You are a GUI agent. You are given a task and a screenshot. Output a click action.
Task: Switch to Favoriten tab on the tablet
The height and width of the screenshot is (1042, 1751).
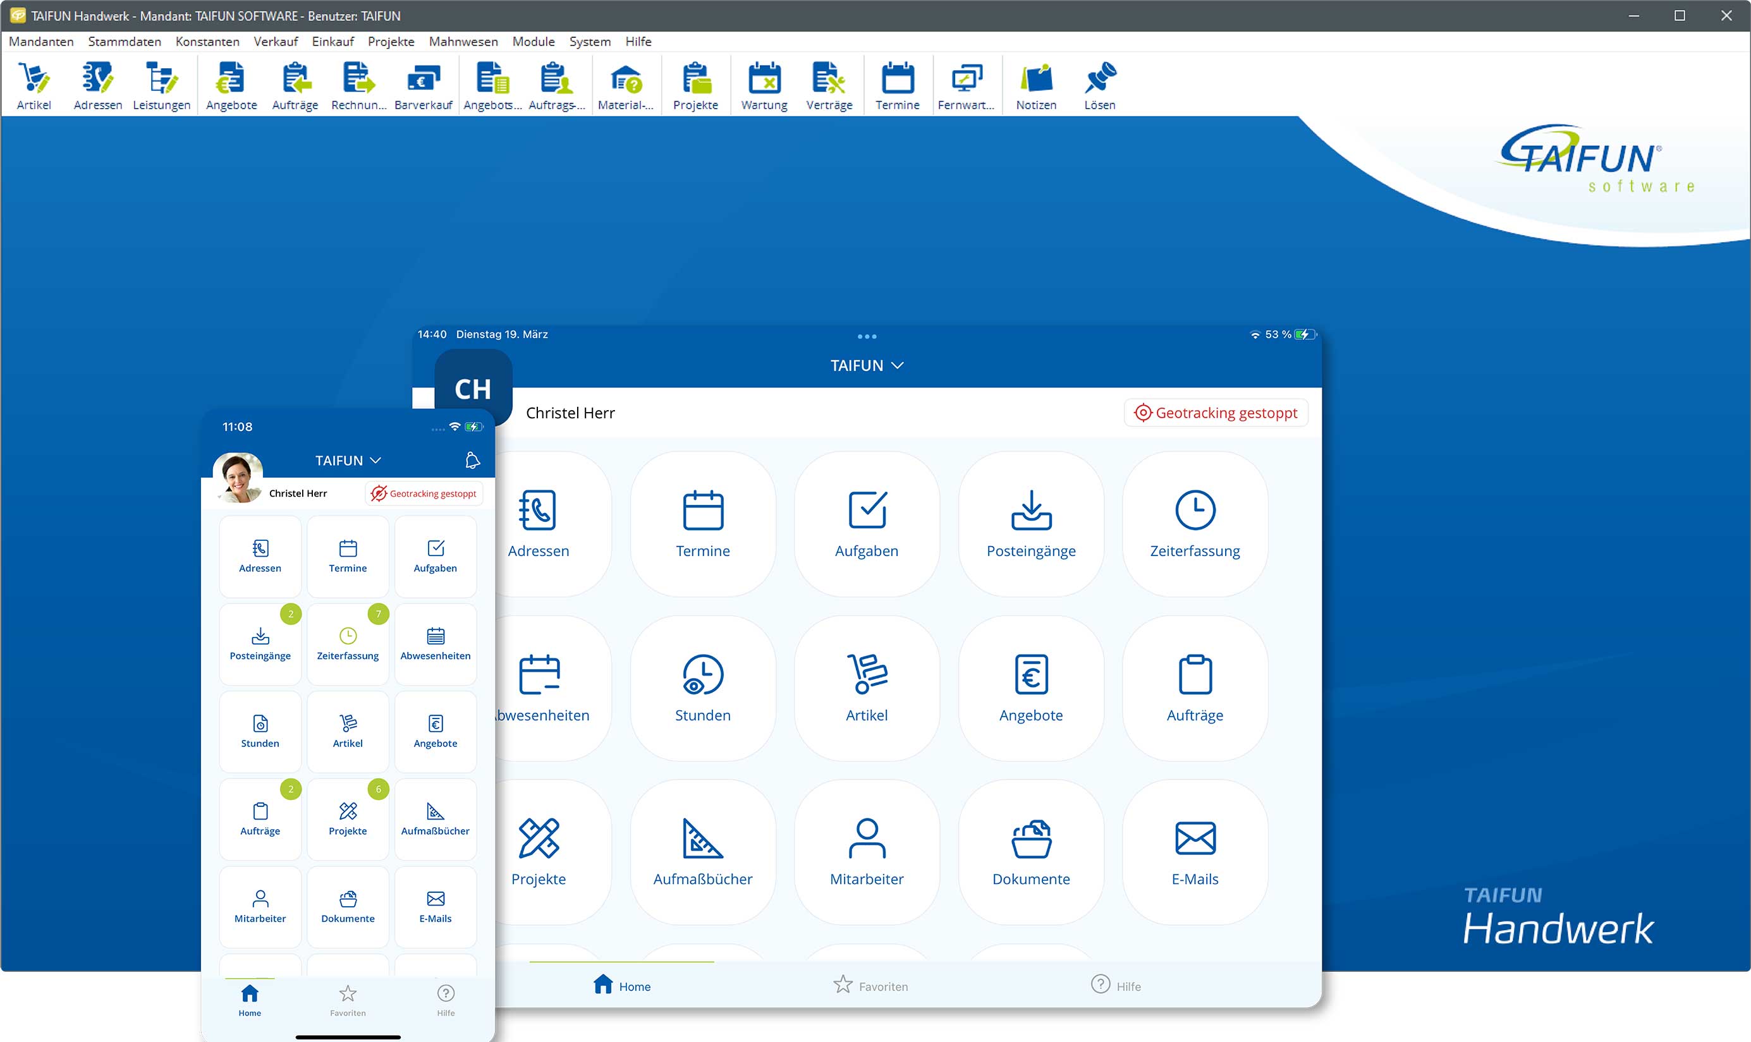pos(870,985)
